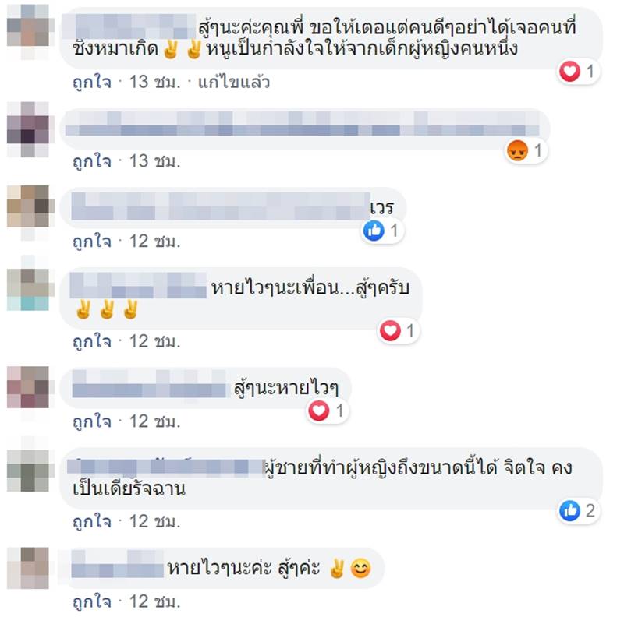The image size is (624, 617).
Task: Click heart reaction on 'สู้ๆนะหายไวๆ' comment
Action: [x=319, y=411]
